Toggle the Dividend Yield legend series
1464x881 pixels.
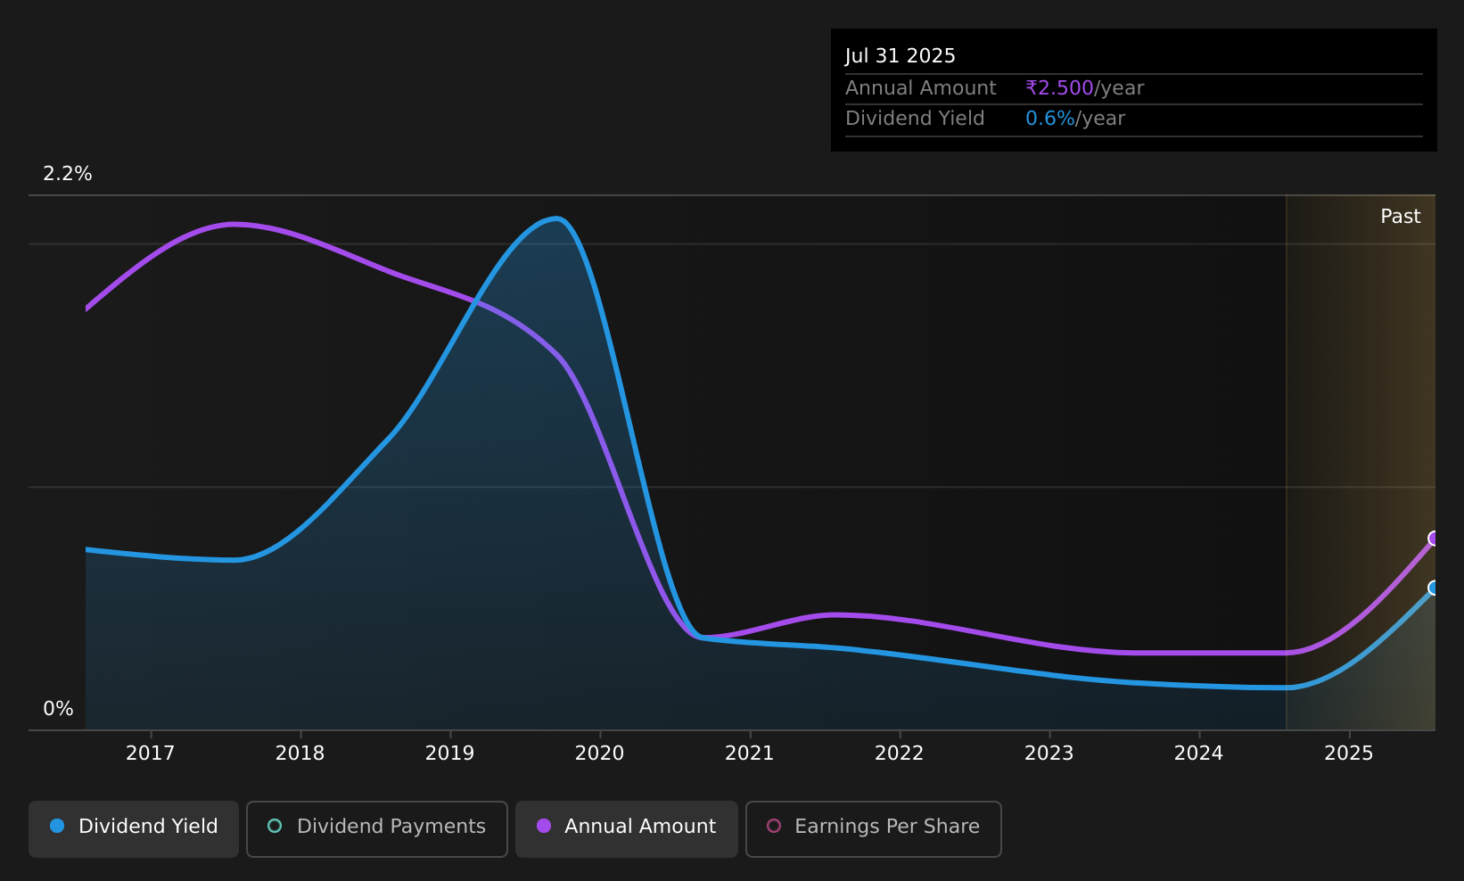[134, 828]
